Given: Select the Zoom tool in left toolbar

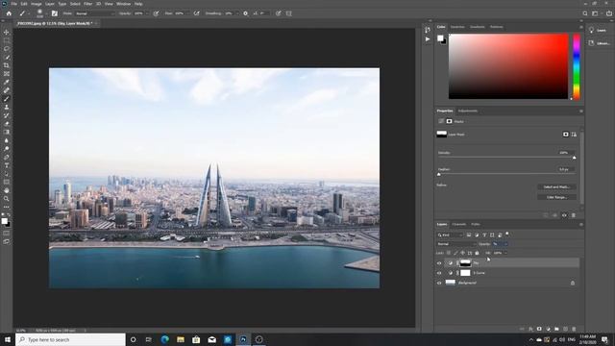Looking at the screenshot, I should [x=7, y=199].
